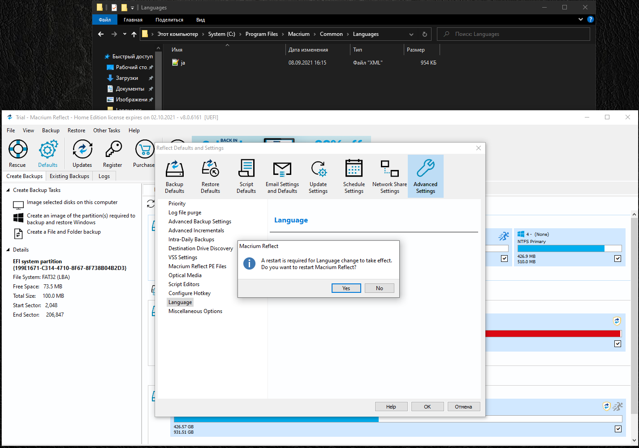The image size is (639, 448).
Task: Click the Rescue lifebuoy toolbar icon
Action: coord(18,150)
